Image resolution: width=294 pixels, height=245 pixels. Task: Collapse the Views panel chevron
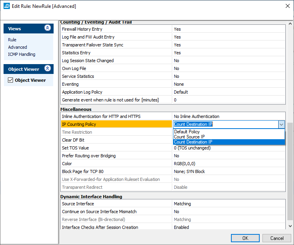click(x=47, y=28)
